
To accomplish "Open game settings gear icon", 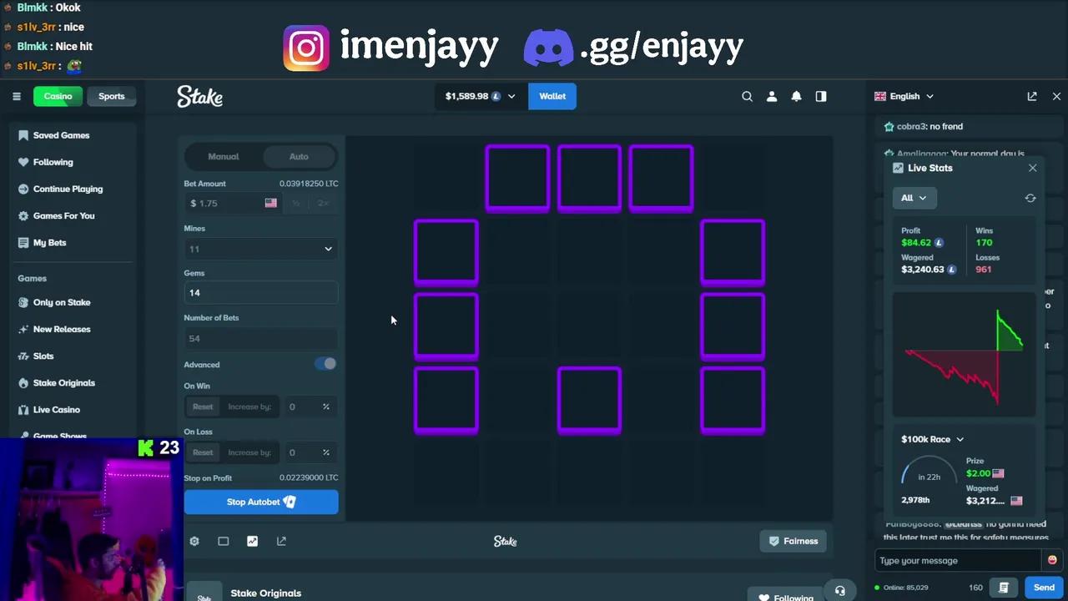I will pos(194,541).
